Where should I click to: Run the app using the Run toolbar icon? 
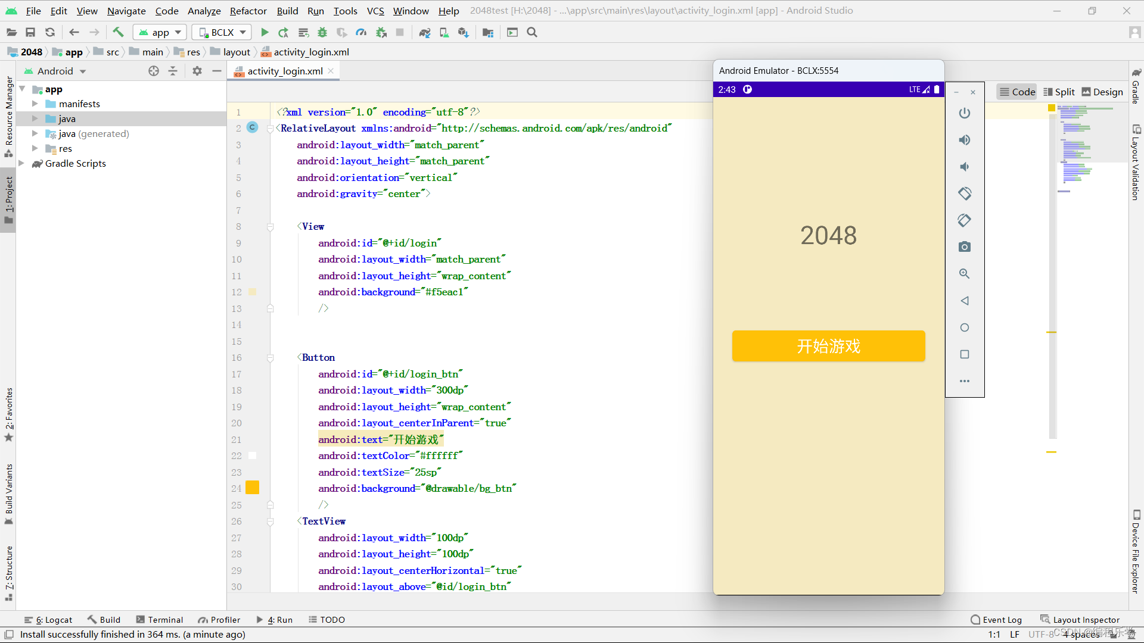pos(265,32)
